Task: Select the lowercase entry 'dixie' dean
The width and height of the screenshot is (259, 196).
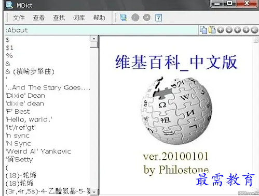Action: (x=25, y=103)
